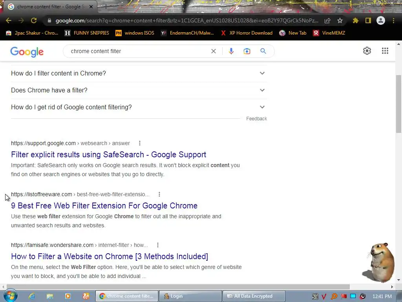Open the red V icon in system tray

point(324,296)
